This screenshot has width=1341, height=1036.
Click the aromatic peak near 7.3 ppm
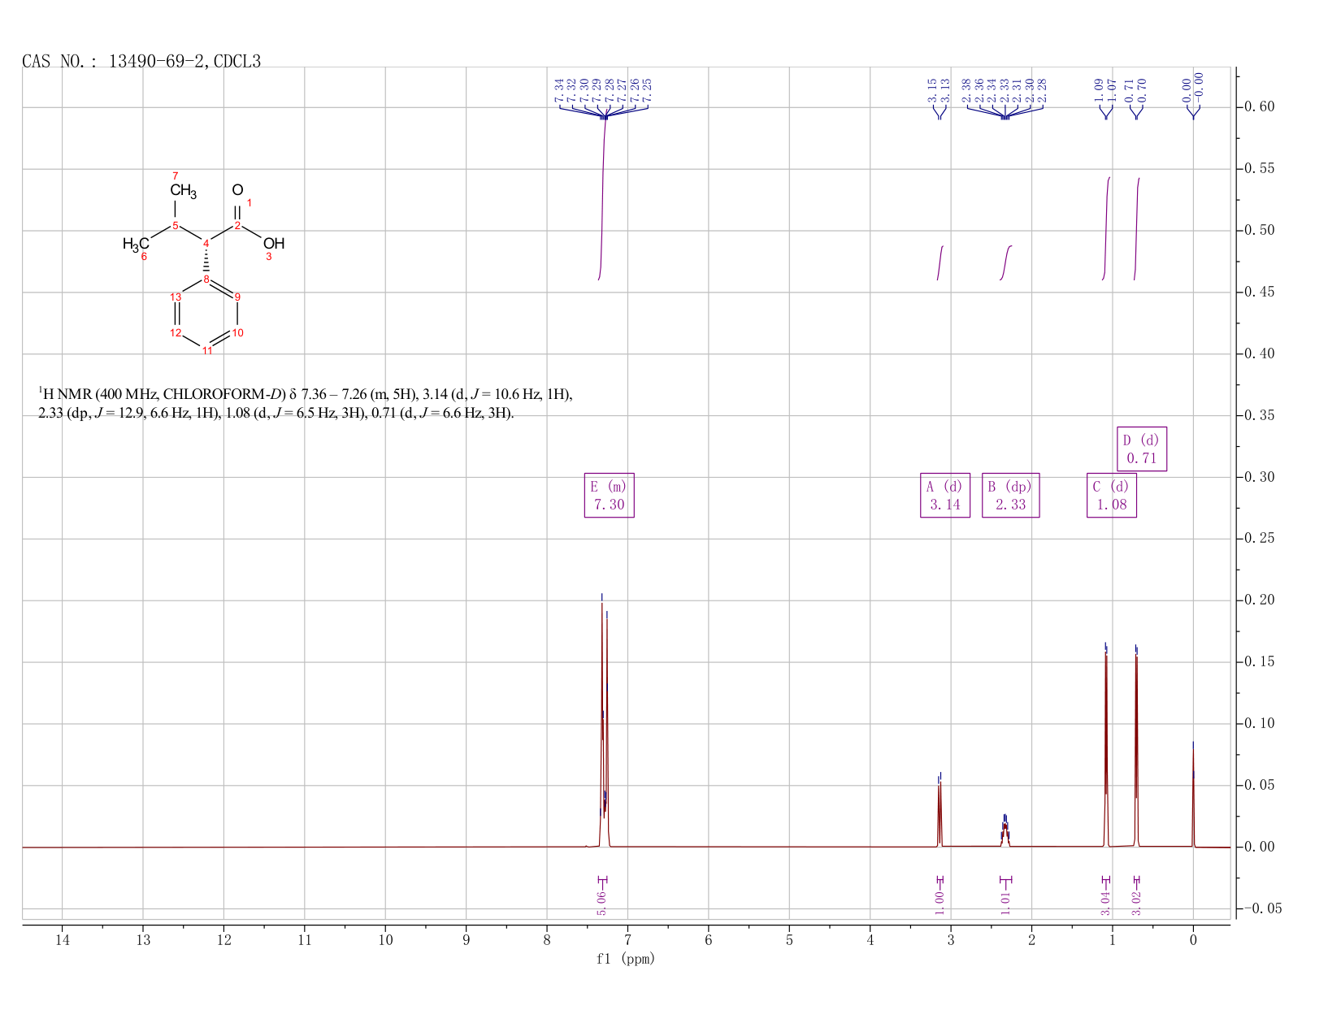click(604, 723)
